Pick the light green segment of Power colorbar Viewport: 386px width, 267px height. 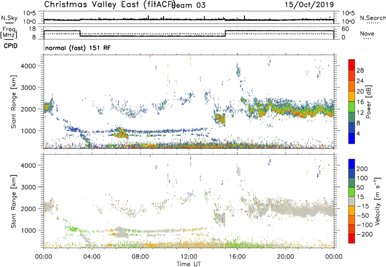352,107
